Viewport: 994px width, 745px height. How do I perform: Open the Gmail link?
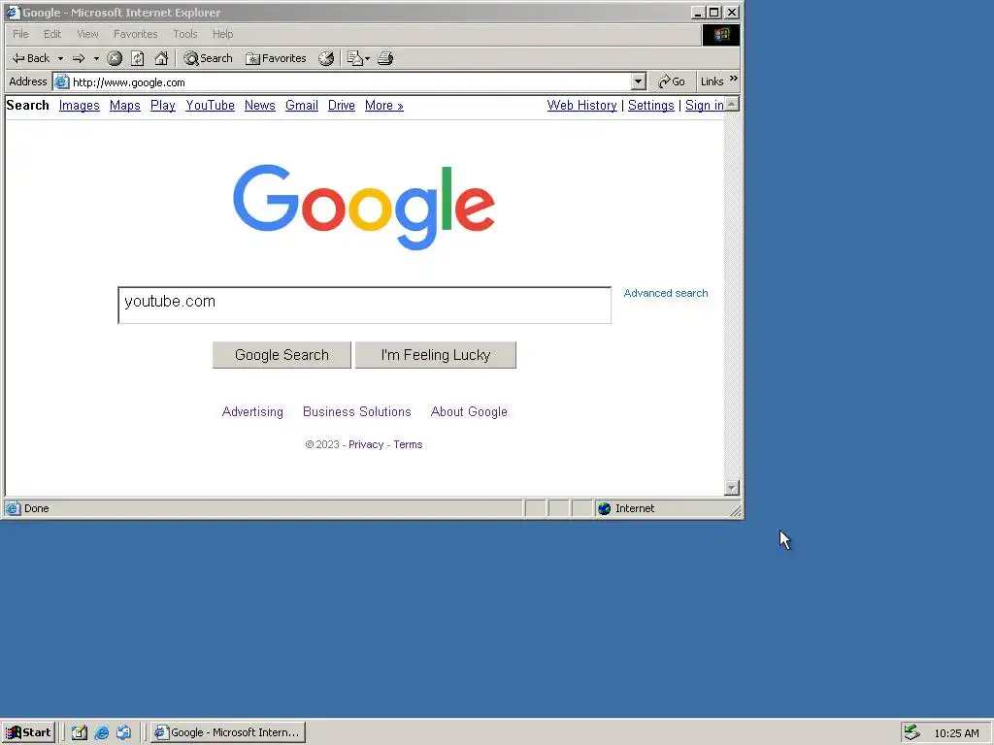(x=302, y=106)
